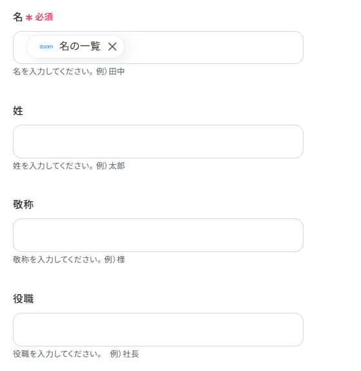Click the 田中 example text

[x=116, y=71]
